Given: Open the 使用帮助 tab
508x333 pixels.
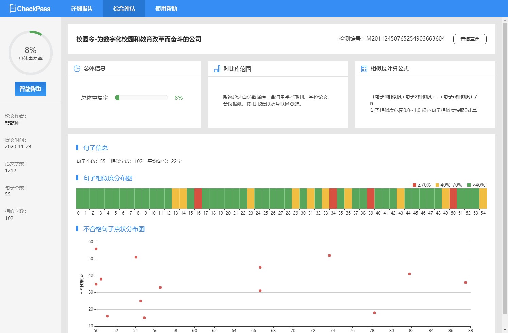Looking at the screenshot, I should coord(166,9).
